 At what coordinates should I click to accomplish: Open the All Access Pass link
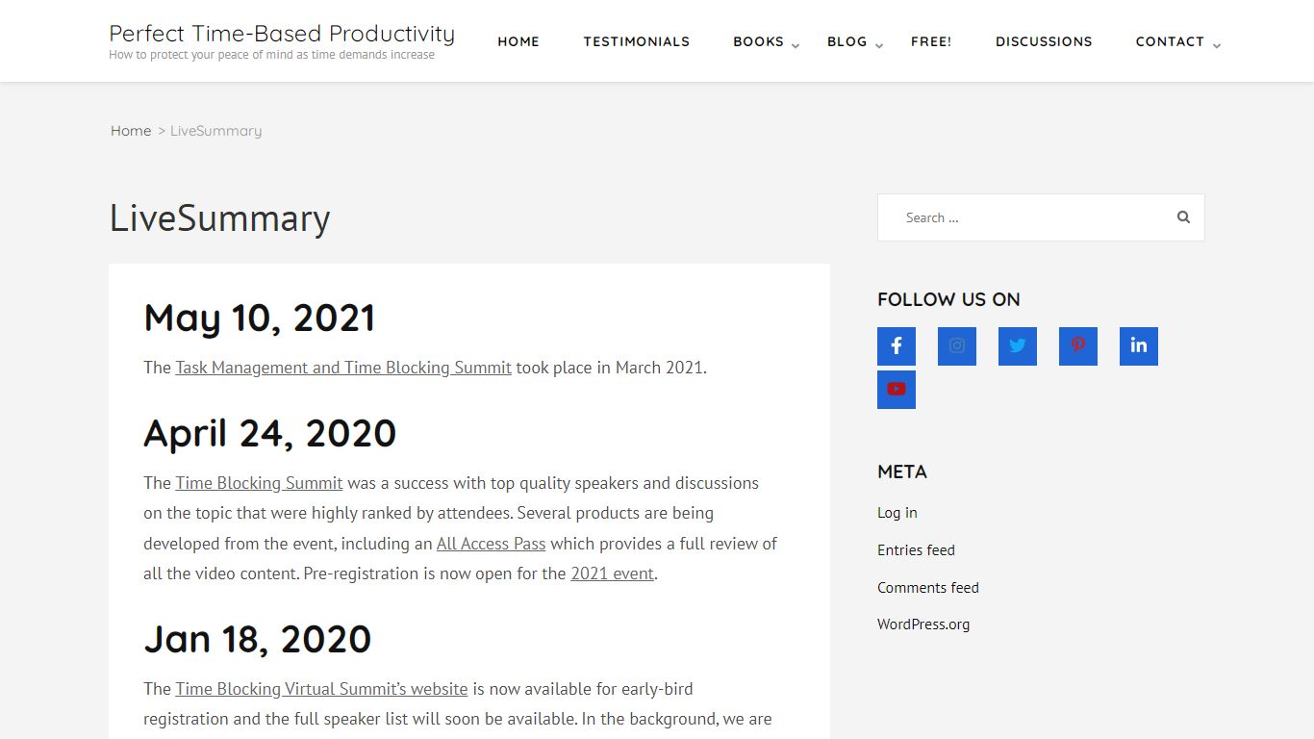tap(491, 544)
